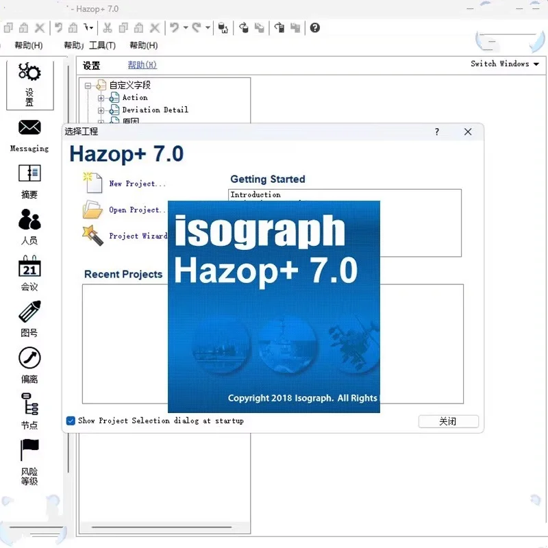Click the large undo arrow icon
Screen dimensions: 548x548
(174, 27)
